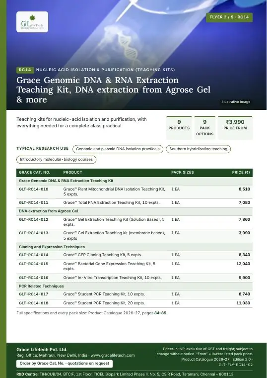Click 'DNA extraction from Agrose Gel' group row
Image resolution: width=267 pixels, height=378 pixels.
(x=134, y=211)
